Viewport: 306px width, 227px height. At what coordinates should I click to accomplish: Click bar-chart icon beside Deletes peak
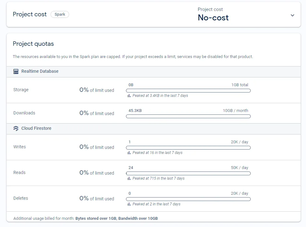click(129, 204)
